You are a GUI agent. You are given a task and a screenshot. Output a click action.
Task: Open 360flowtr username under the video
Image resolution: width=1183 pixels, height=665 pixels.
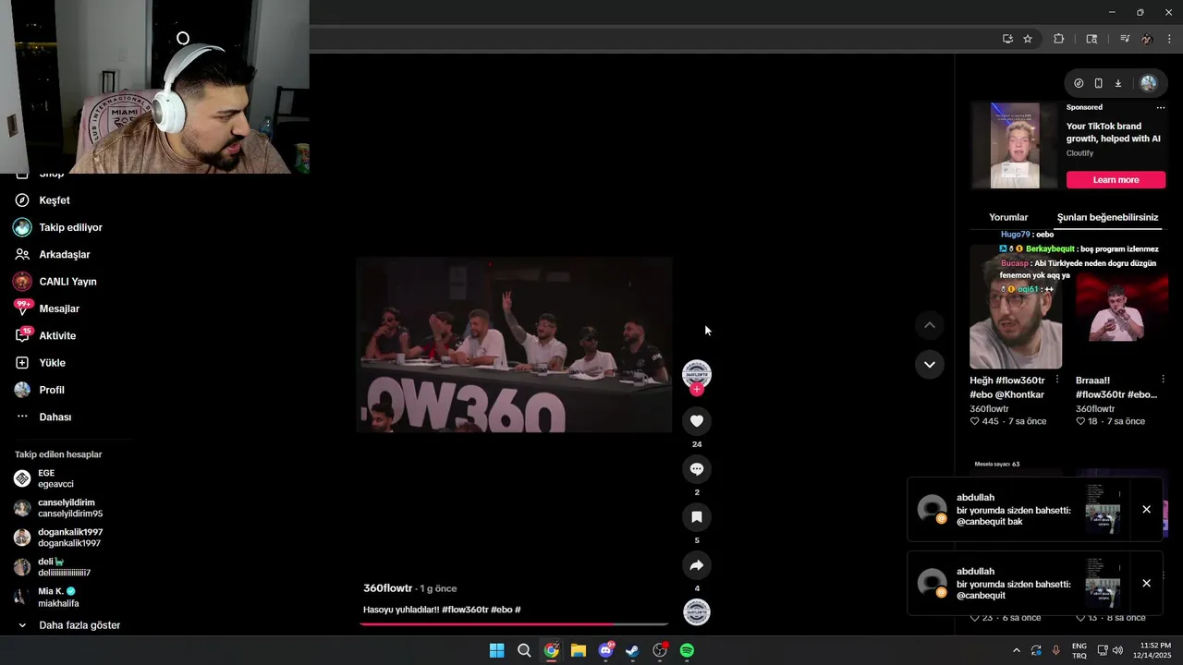tap(387, 588)
